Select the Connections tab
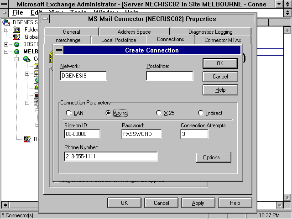Image resolution: width=292 pixels, height=219 pixels. click(x=171, y=39)
